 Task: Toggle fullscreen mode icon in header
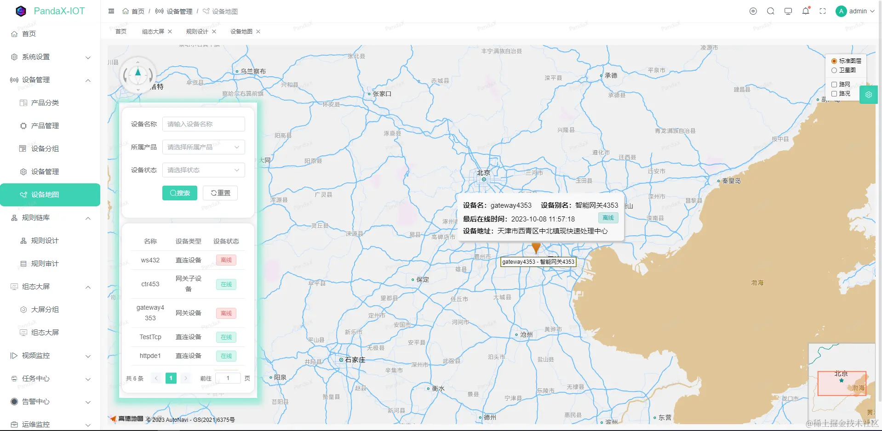[x=823, y=11]
